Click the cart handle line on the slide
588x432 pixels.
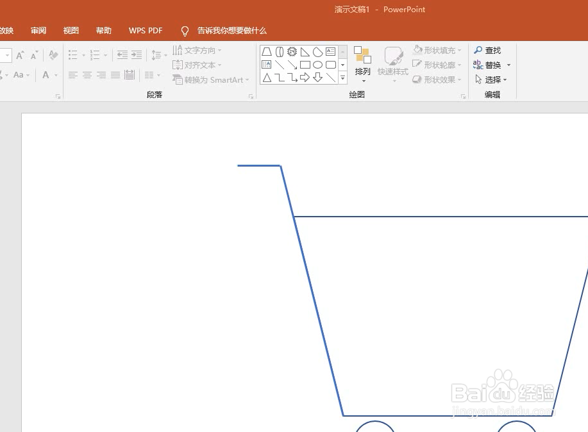[259, 165]
